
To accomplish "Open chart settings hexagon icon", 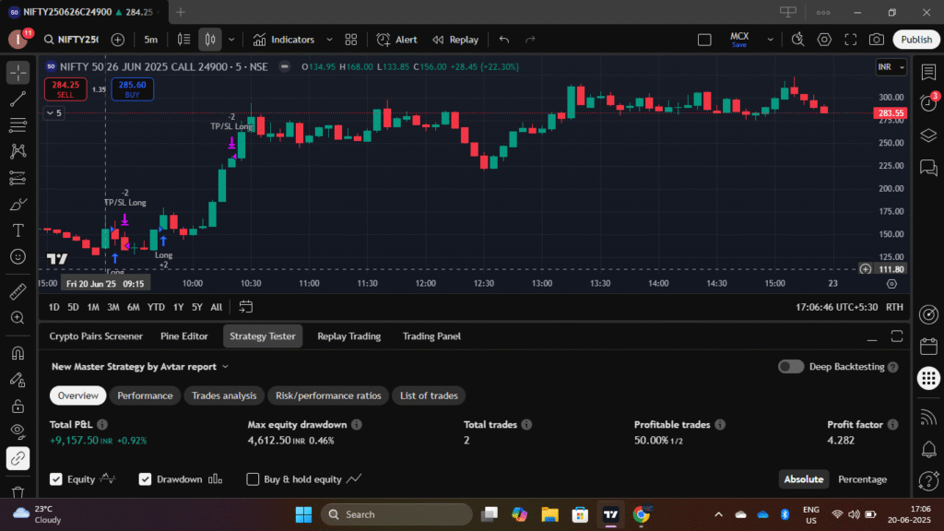I will [x=824, y=40].
